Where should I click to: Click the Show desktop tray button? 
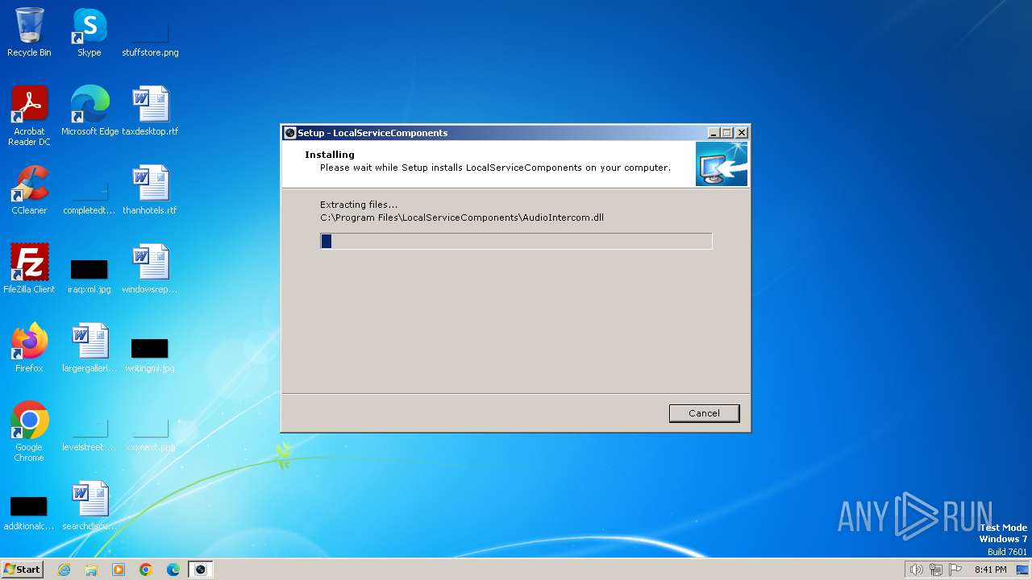coord(1022,570)
